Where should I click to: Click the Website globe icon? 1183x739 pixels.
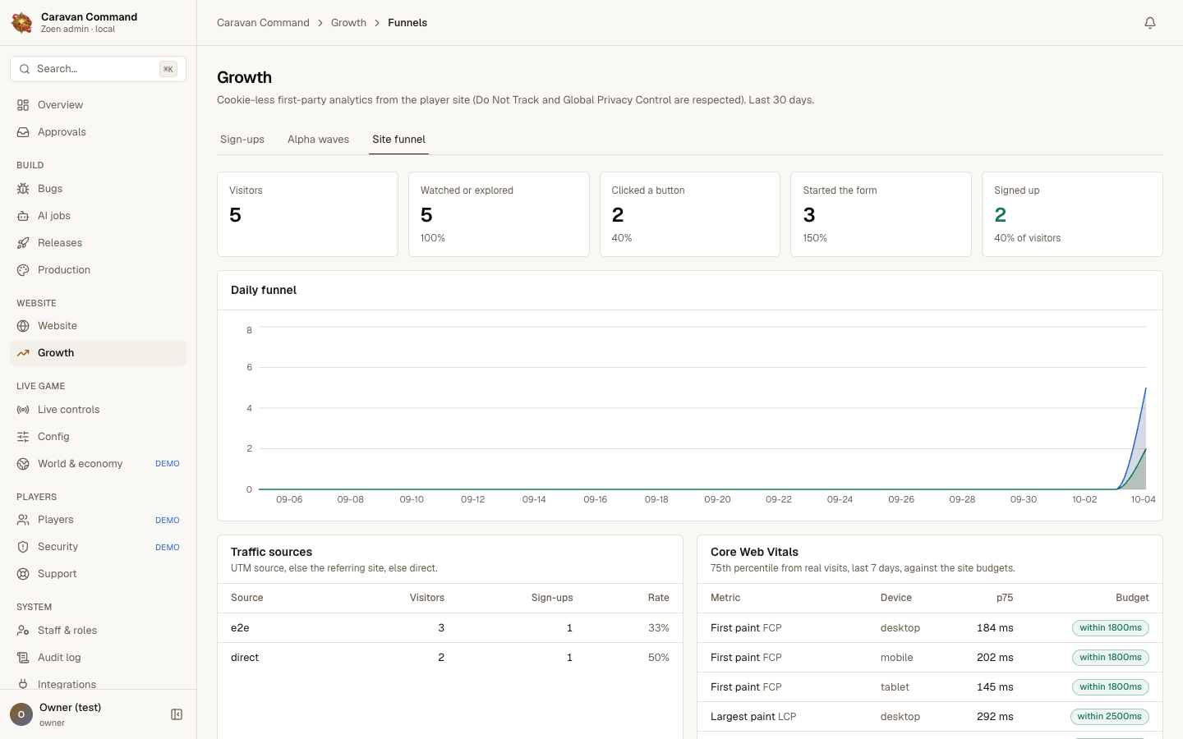tap(23, 326)
